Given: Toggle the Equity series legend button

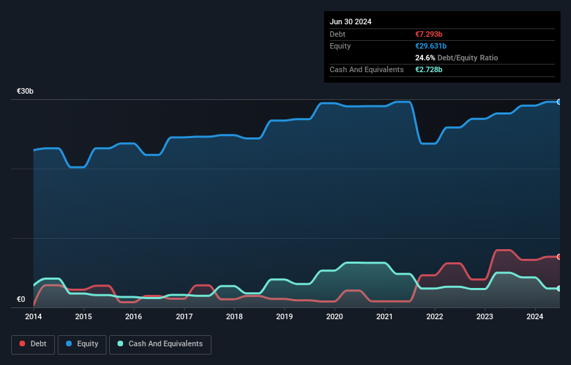Looking at the screenshot, I should (82, 344).
